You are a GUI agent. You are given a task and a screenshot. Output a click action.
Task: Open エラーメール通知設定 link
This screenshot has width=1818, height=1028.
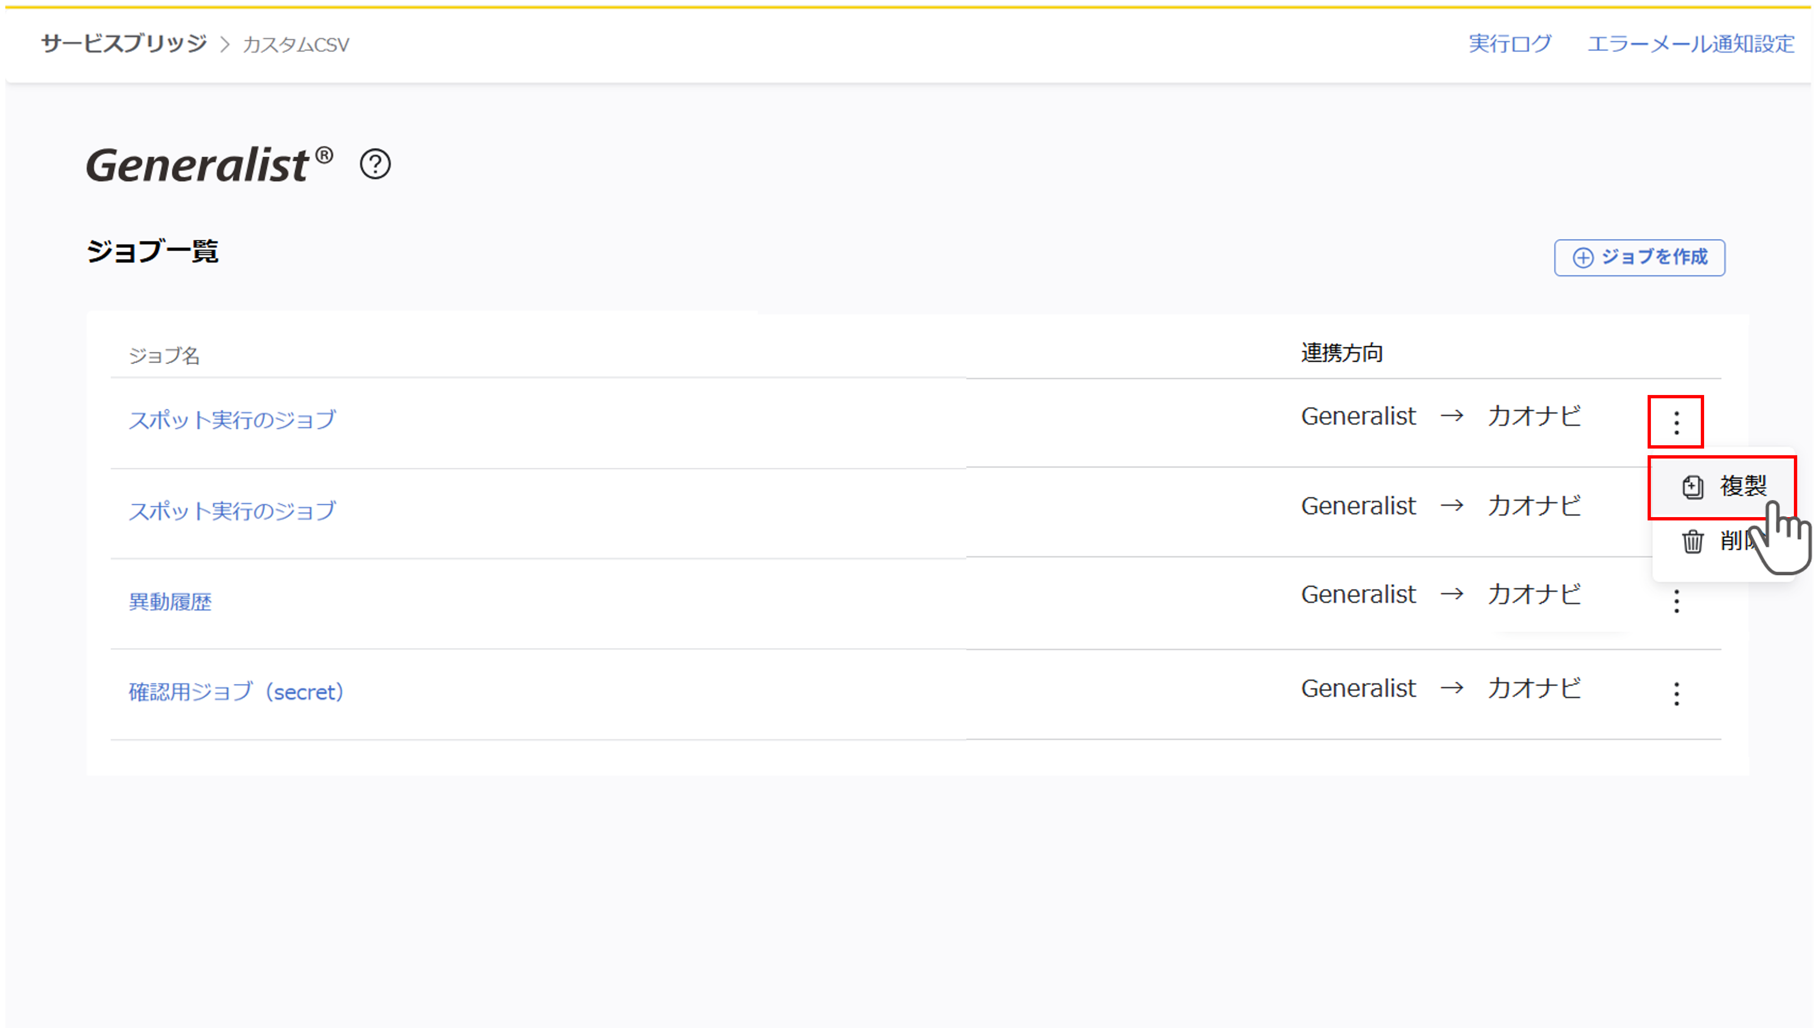click(x=1691, y=44)
